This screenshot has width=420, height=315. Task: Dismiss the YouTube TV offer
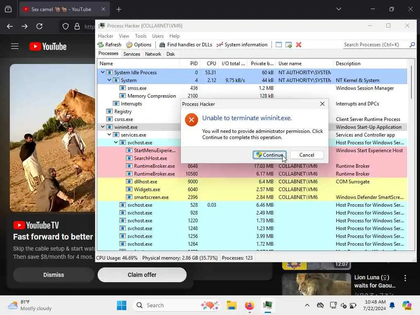[54, 275]
